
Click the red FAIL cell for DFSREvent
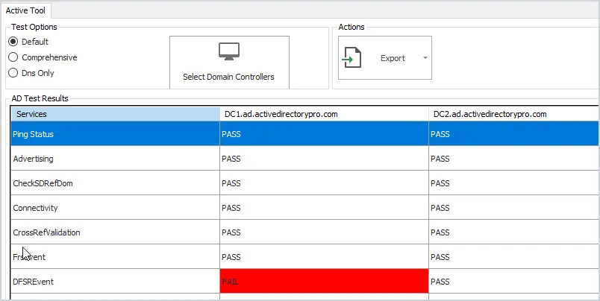pyautogui.click(x=324, y=281)
